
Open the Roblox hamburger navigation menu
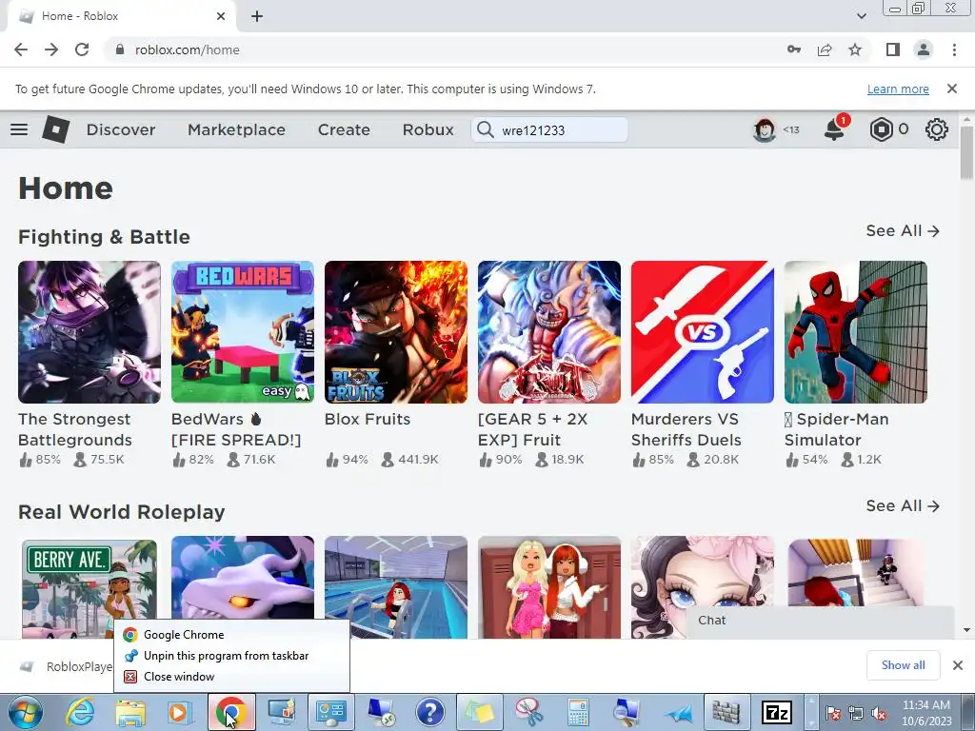point(19,129)
